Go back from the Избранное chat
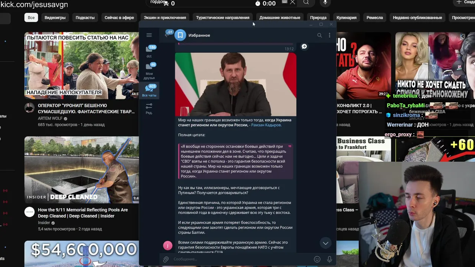The image size is (475, 267). (x=167, y=35)
